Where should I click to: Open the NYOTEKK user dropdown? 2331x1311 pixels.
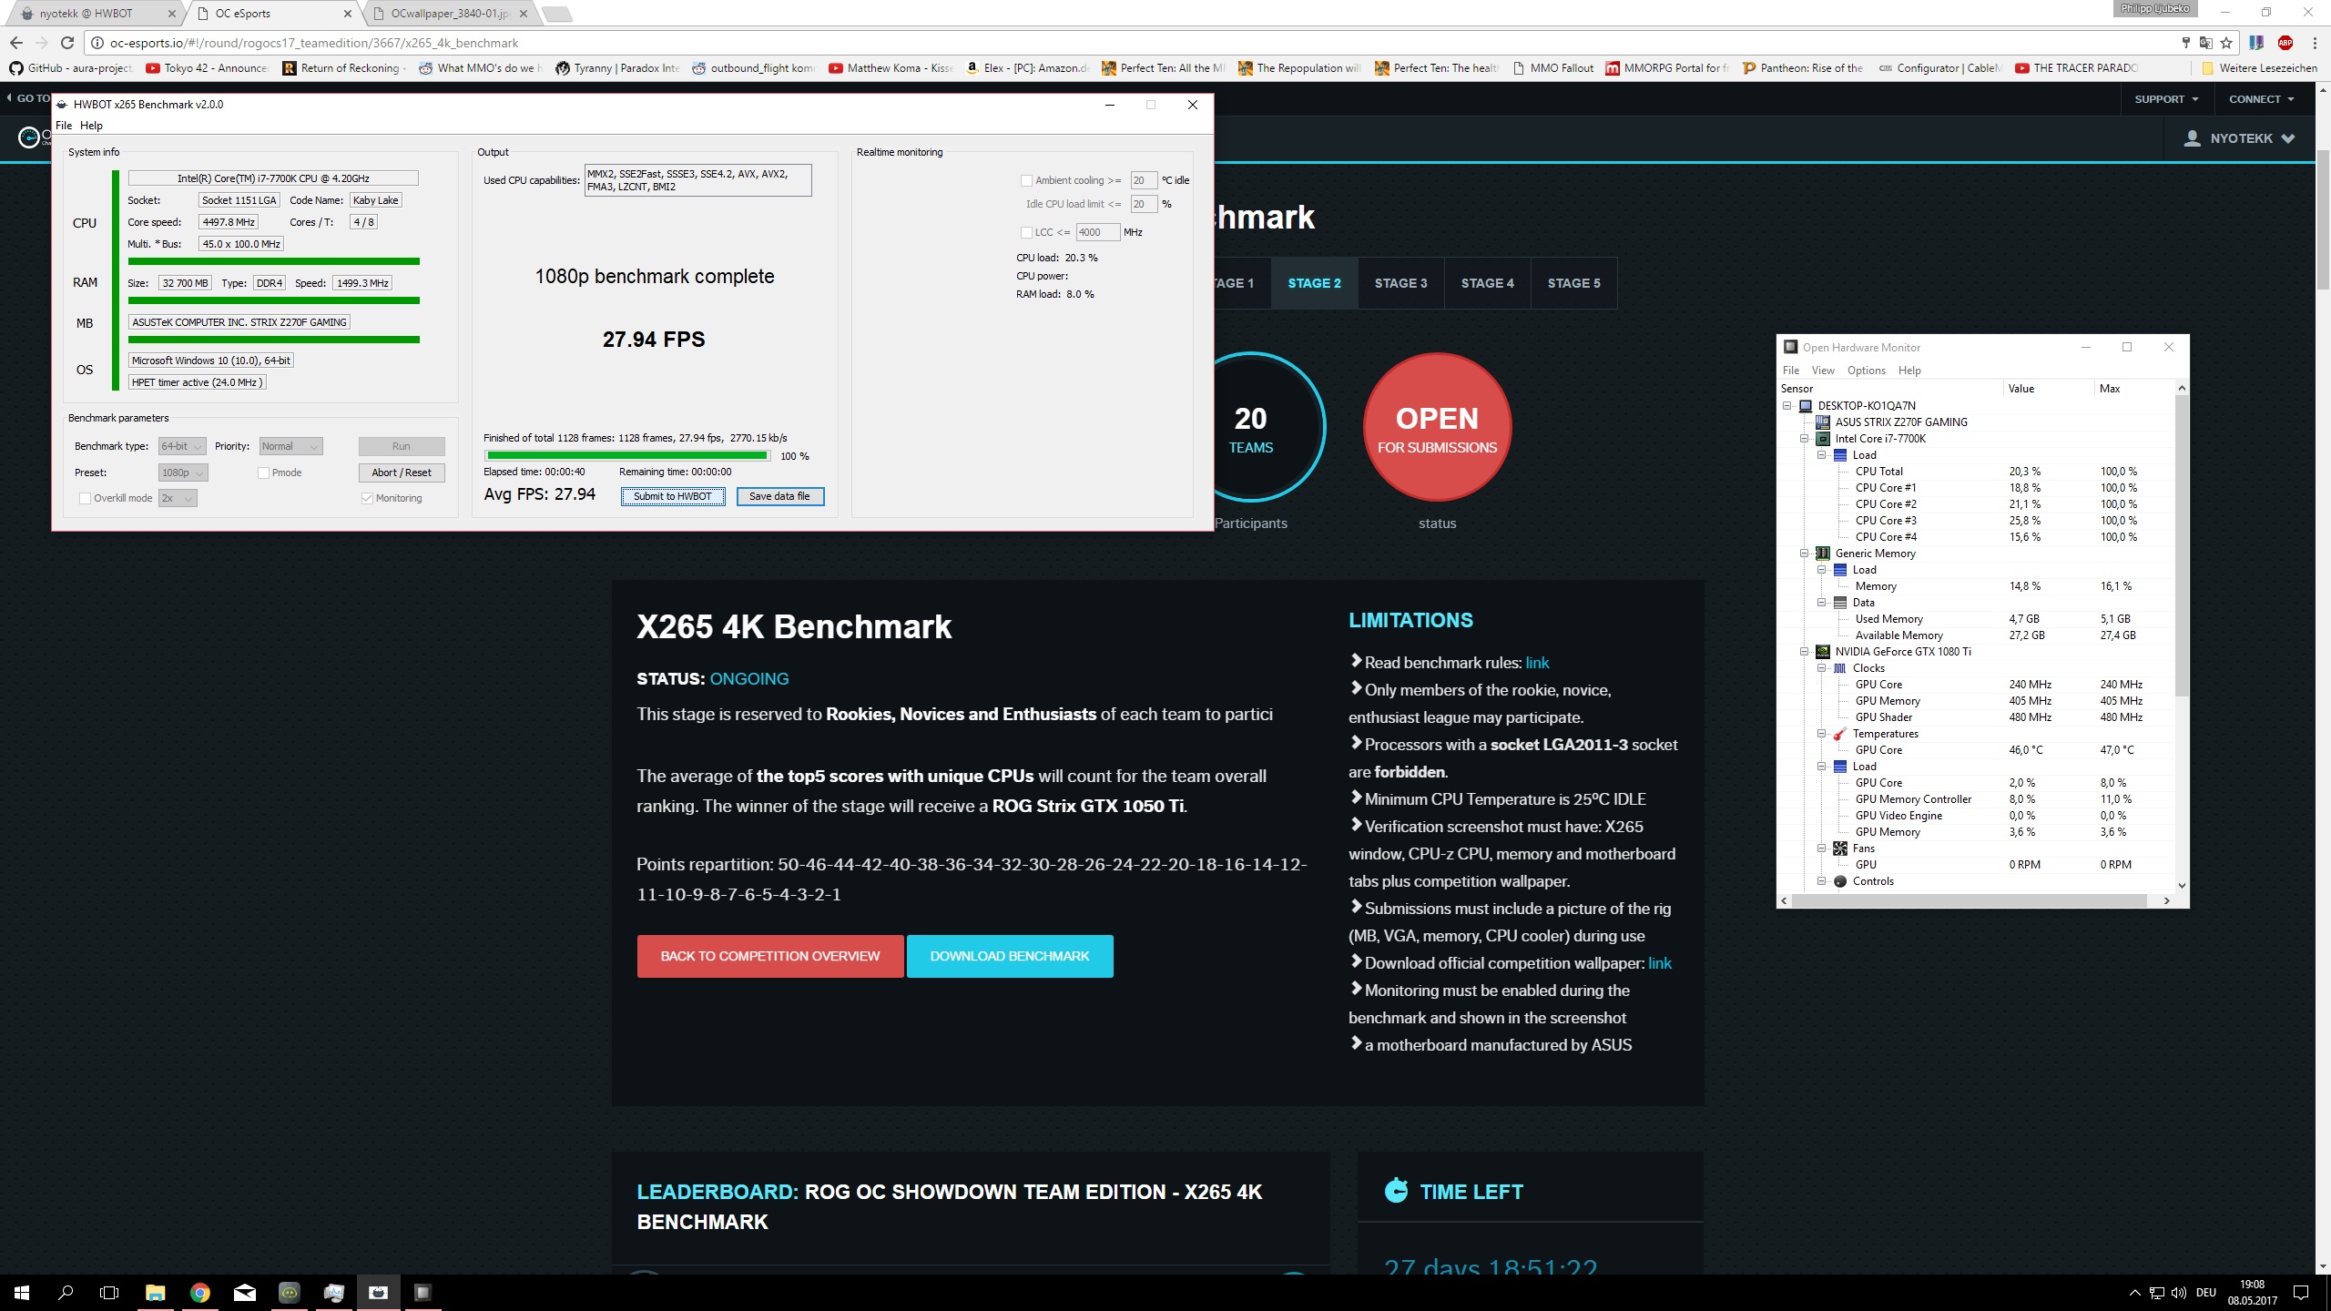[2239, 138]
